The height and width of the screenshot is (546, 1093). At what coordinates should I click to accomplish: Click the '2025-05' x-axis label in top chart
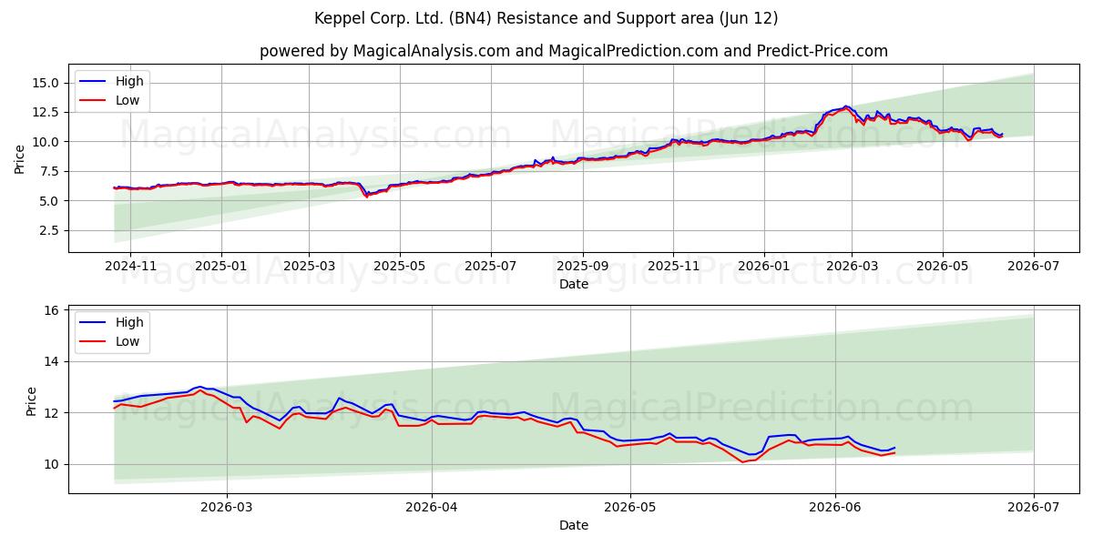point(400,266)
